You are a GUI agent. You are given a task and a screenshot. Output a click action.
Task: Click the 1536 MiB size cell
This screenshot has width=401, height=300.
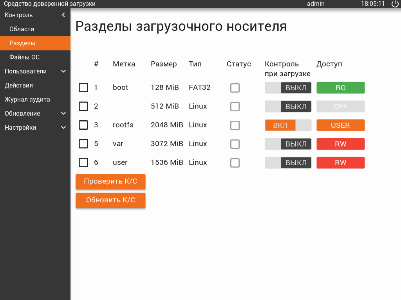click(x=167, y=162)
